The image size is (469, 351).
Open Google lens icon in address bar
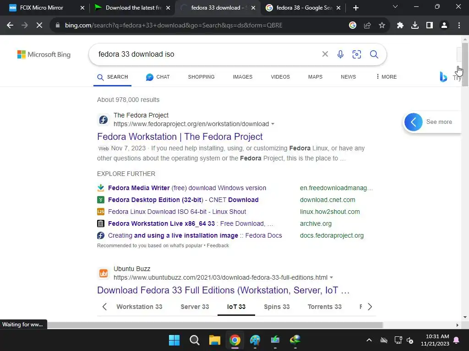[x=353, y=26]
